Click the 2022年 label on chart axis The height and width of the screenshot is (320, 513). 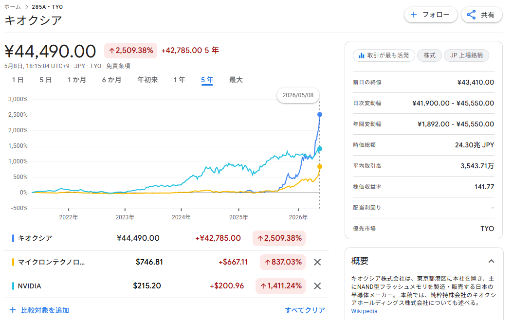[x=68, y=217]
